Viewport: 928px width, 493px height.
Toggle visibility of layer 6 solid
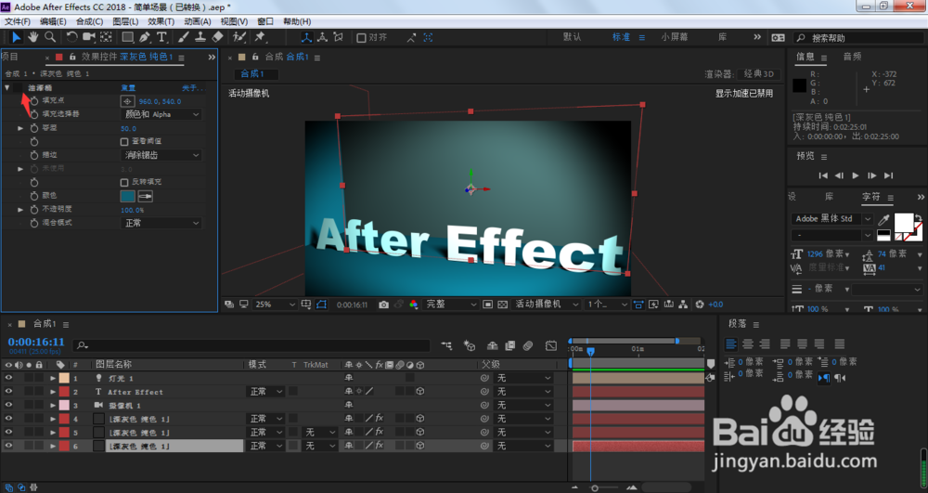click(8, 446)
